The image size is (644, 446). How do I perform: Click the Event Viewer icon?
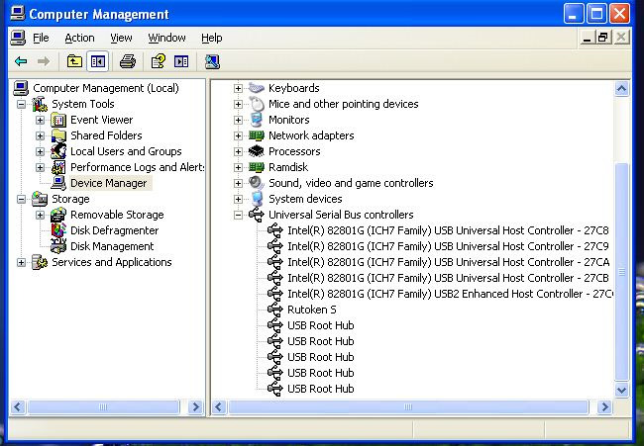58,120
